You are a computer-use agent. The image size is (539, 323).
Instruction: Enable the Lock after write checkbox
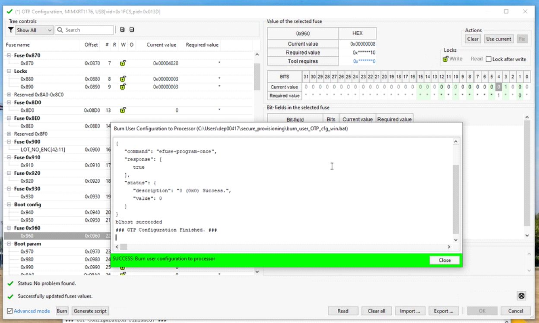coord(488,59)
